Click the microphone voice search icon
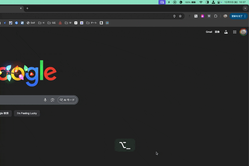Viewport: 249px width, 166px height. [45, 100]
